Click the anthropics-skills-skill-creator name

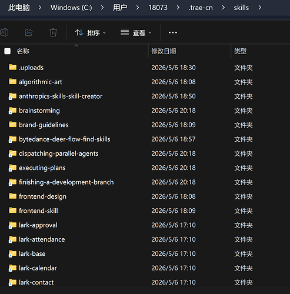(61, 96)
